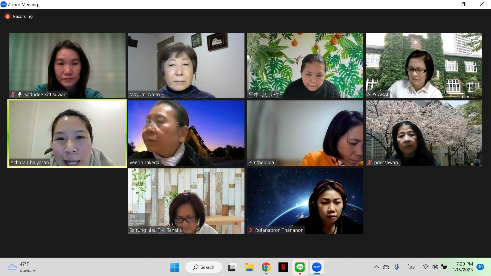The height and width of the screenshot is (276, 491).
Task: Click the taskbar Search box
Action: coord(204,267)
